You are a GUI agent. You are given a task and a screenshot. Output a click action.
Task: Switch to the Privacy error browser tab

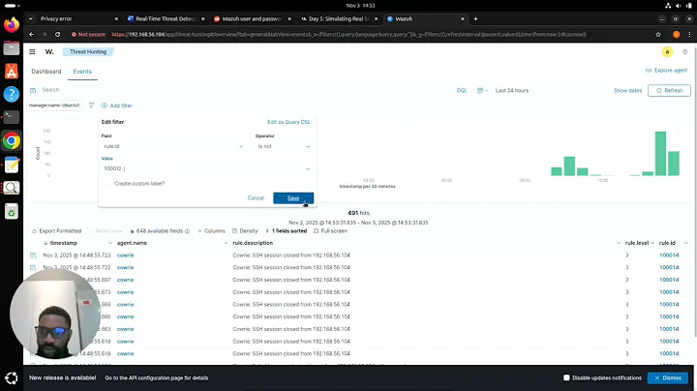pyautogui.click(x=75, y=19)
